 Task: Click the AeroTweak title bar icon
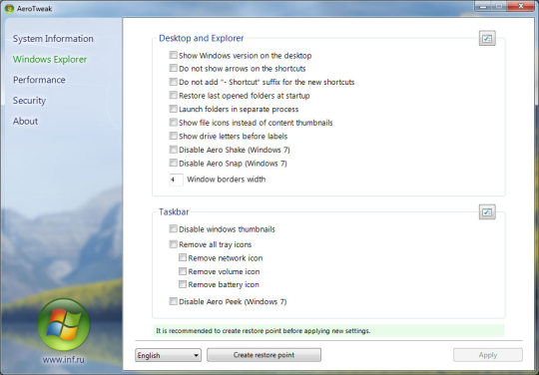coord(9,9)
